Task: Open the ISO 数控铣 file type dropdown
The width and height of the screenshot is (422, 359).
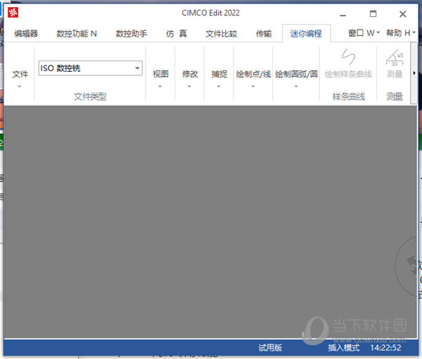Action: point(137,68)
